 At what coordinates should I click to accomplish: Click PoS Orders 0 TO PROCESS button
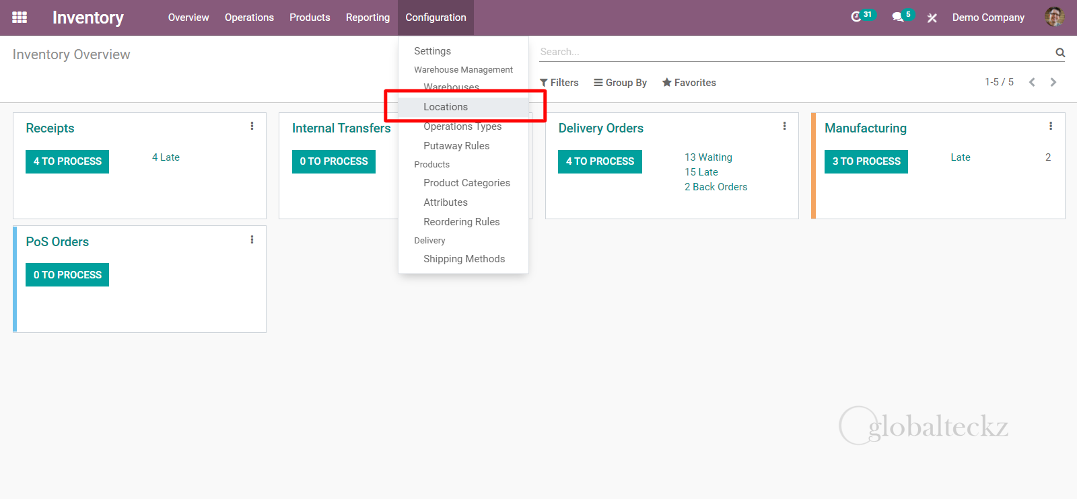click(x=67, y=275)
